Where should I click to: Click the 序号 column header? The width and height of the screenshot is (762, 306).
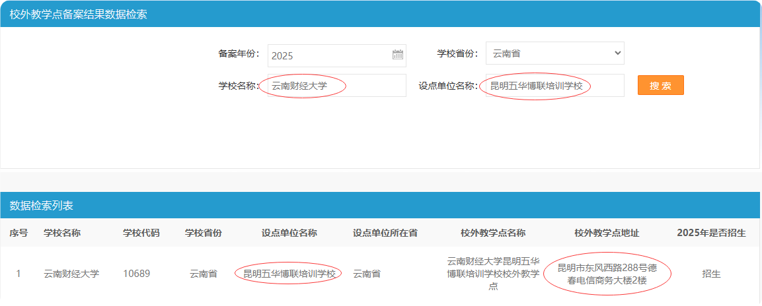(x=19, y=233)
